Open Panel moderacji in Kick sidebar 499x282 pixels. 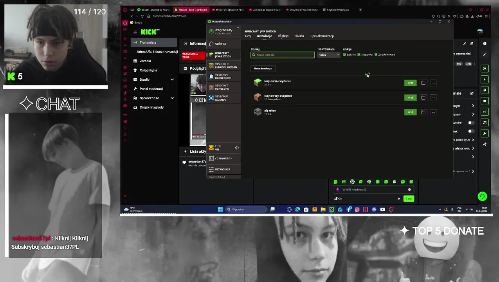point(154,89)
